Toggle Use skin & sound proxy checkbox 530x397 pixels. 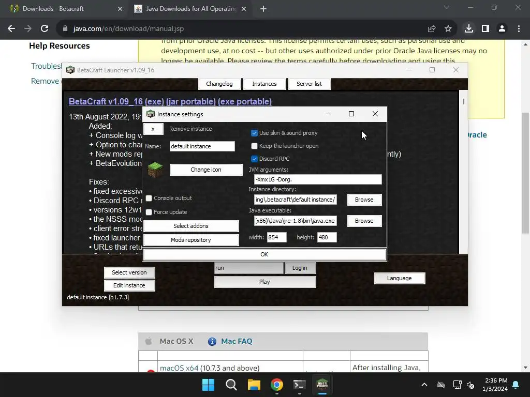(x=254, y=133)
